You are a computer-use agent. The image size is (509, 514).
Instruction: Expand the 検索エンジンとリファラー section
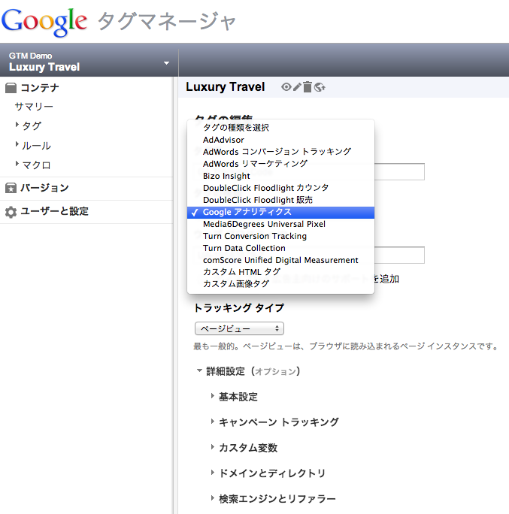pos(213,498)
